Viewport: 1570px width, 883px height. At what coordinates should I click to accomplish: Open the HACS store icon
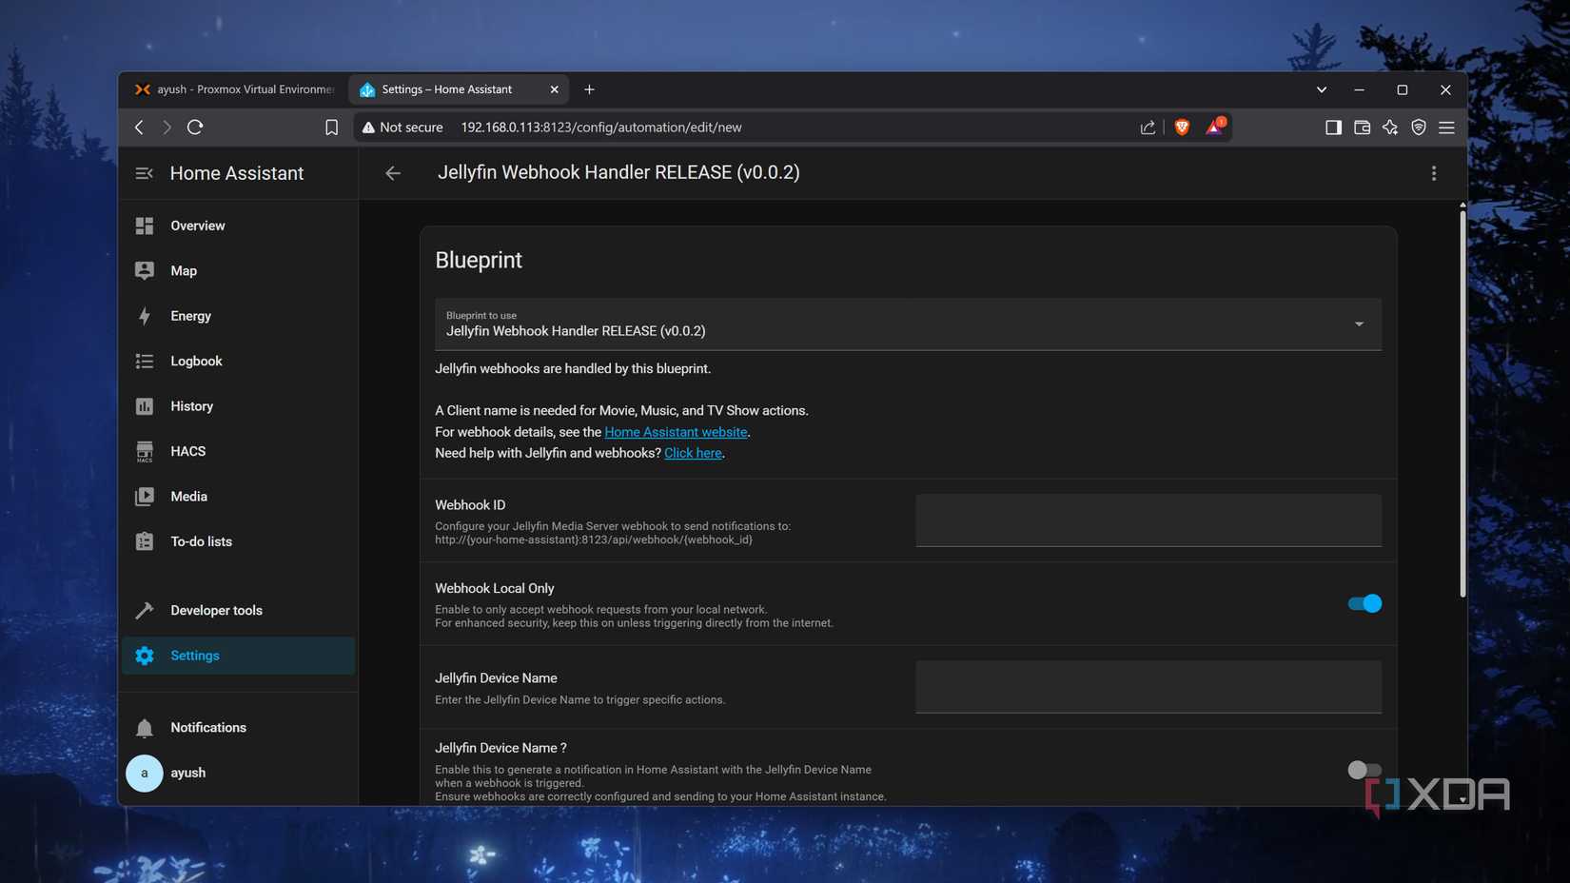pos(144,451)
